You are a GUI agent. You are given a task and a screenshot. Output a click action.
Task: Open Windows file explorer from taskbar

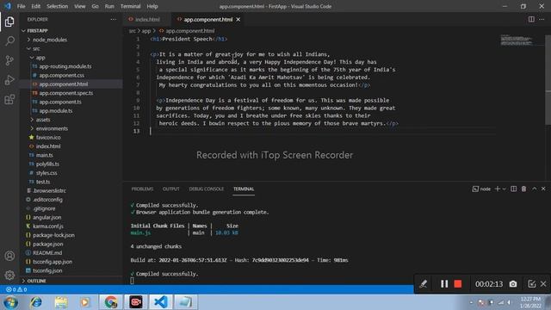pyautogui.click(x=61, y=302)
